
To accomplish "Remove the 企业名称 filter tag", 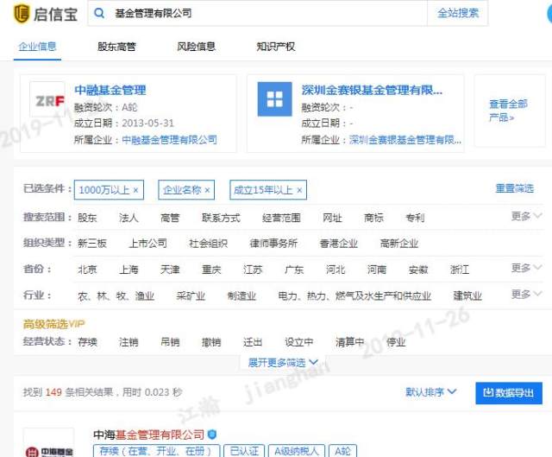I will pyautogui.click(x=207, y=190).
